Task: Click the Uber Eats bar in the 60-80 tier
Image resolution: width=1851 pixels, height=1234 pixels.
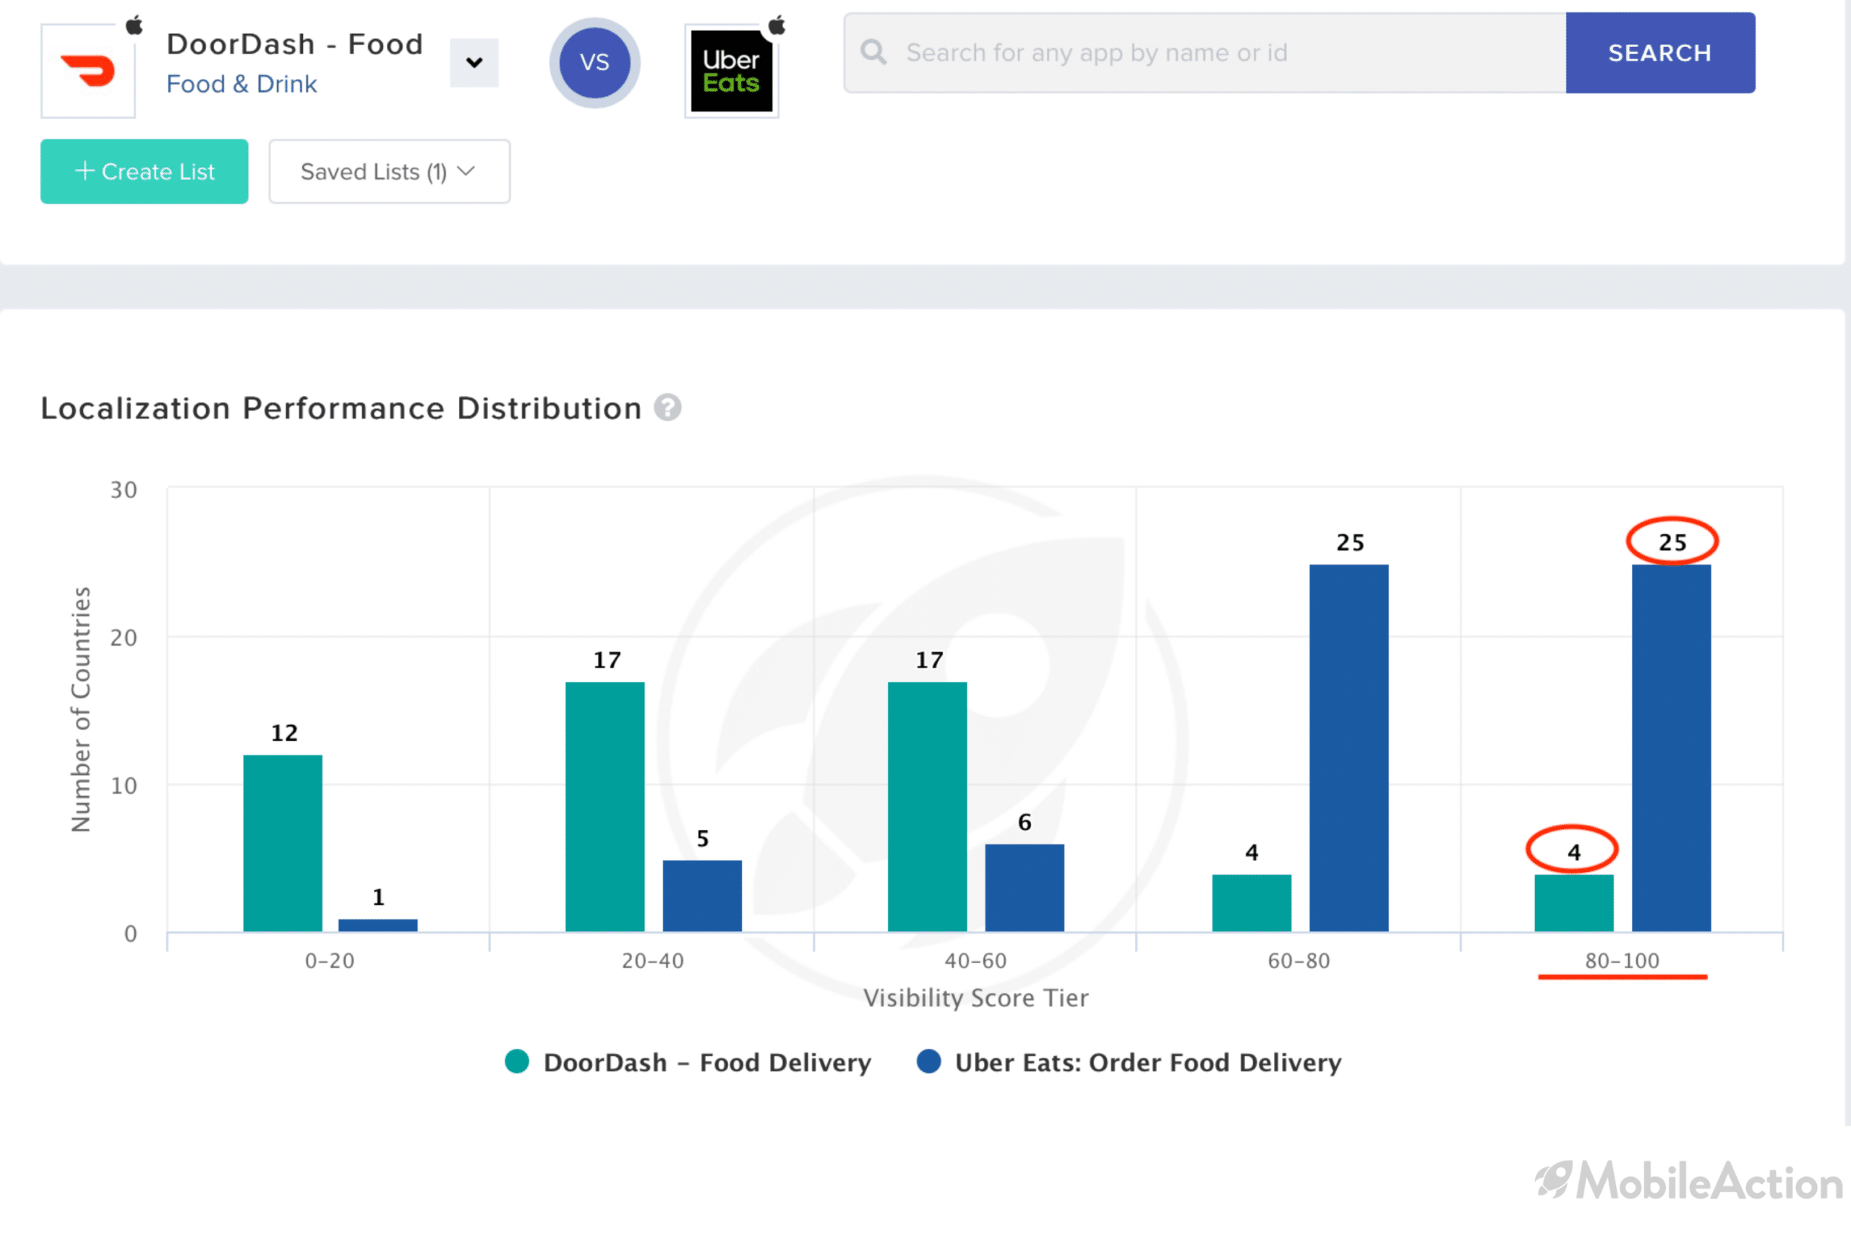Action: (1349, 747)
